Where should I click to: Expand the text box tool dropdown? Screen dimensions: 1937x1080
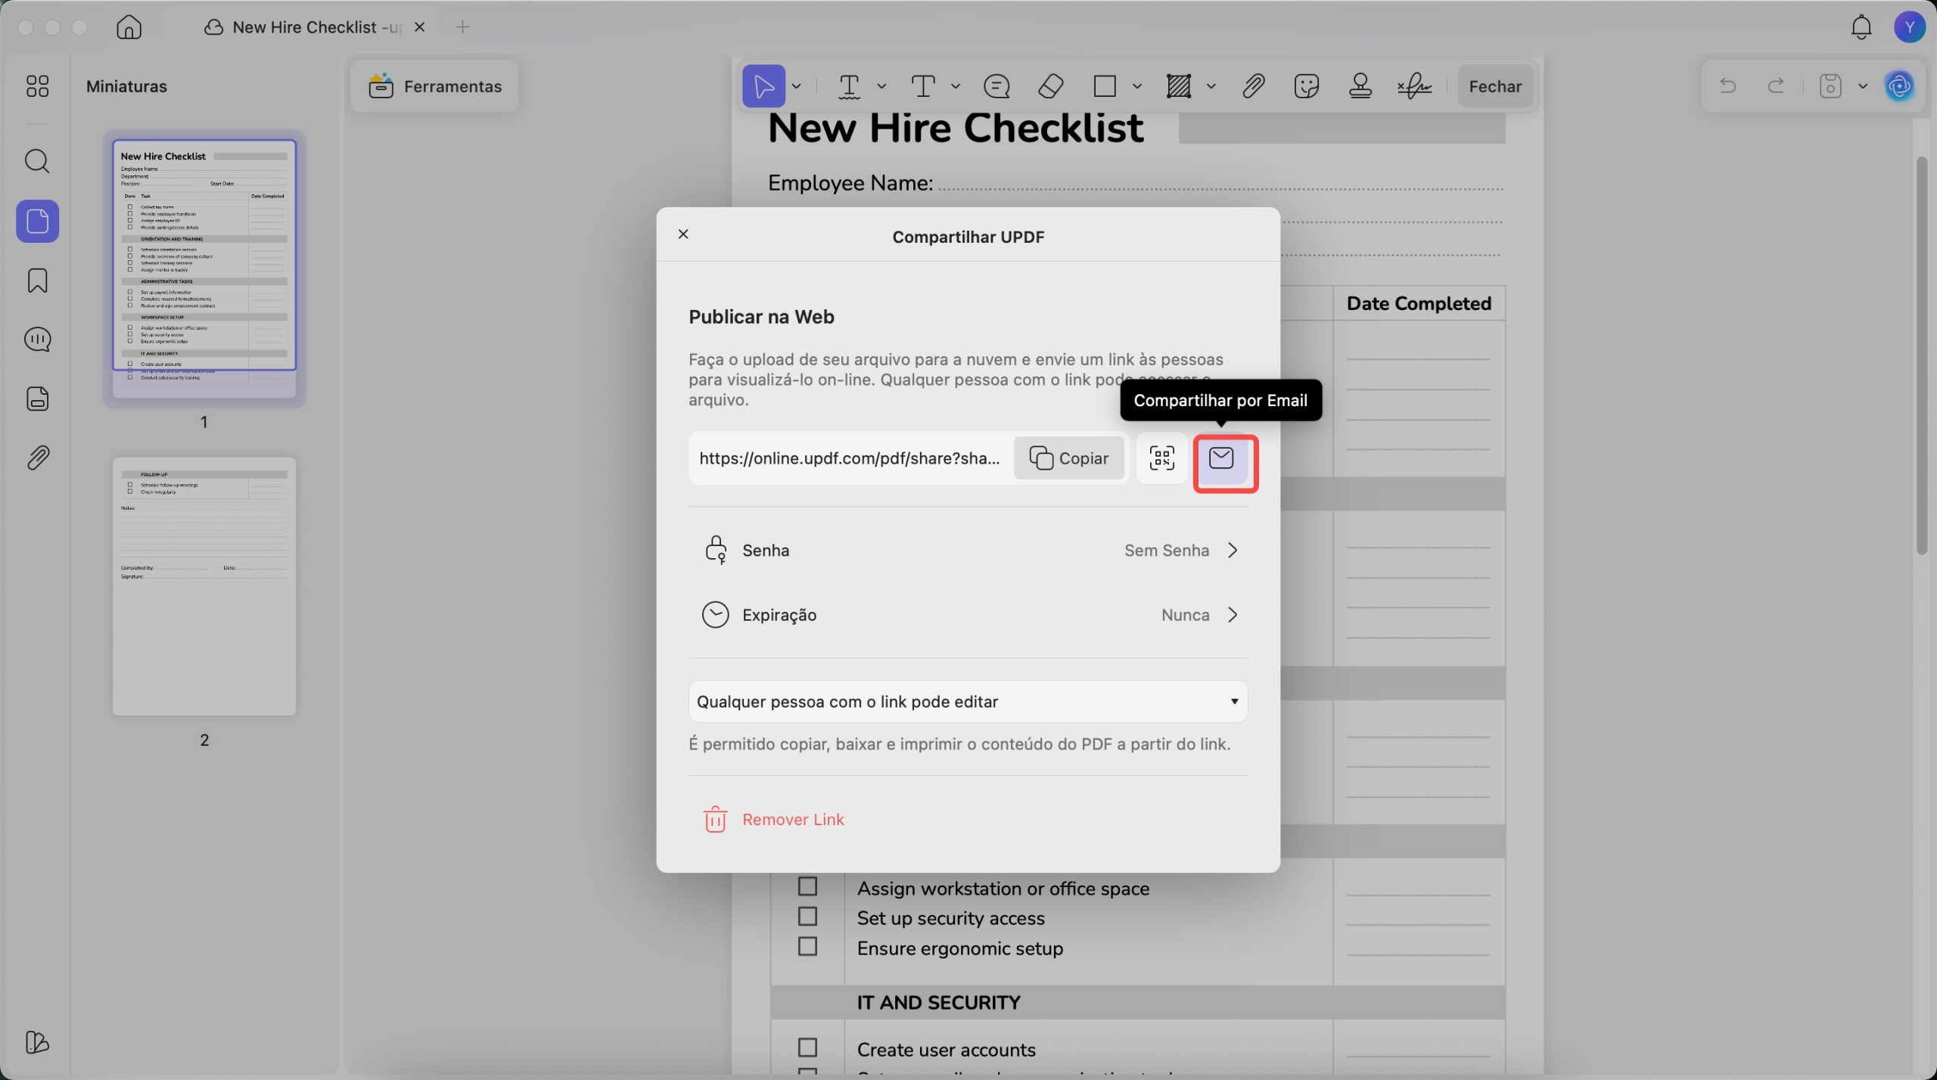click(x=956, y=86)
